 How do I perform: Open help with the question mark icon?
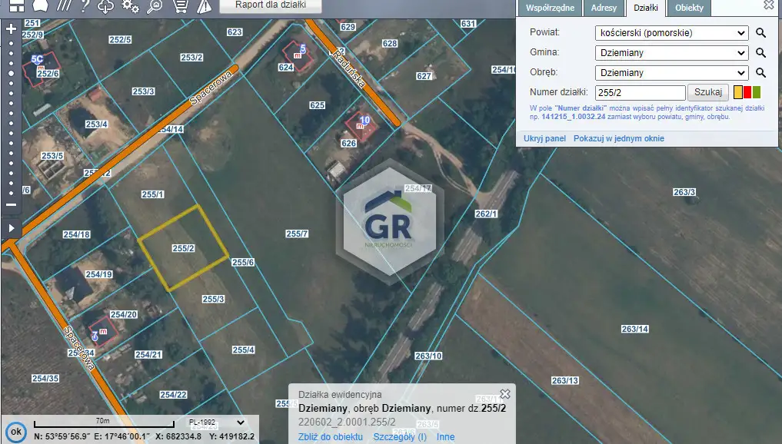pyautogui.click(x=85, y=7)
